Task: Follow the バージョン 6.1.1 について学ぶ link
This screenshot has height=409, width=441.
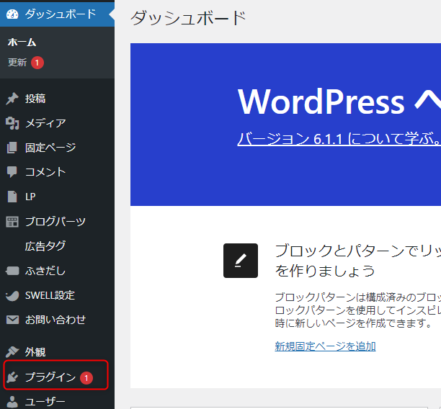Action: click(x=339, y=139)
